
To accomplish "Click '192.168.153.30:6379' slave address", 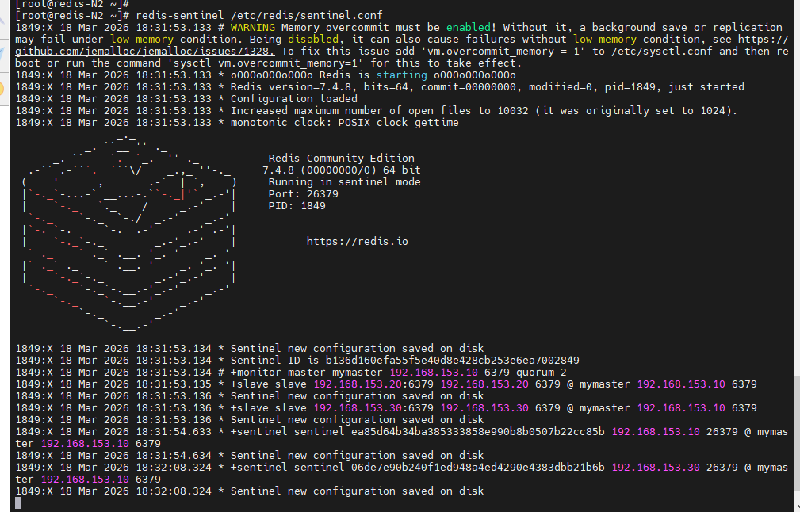I will click(x=373, y=408).
